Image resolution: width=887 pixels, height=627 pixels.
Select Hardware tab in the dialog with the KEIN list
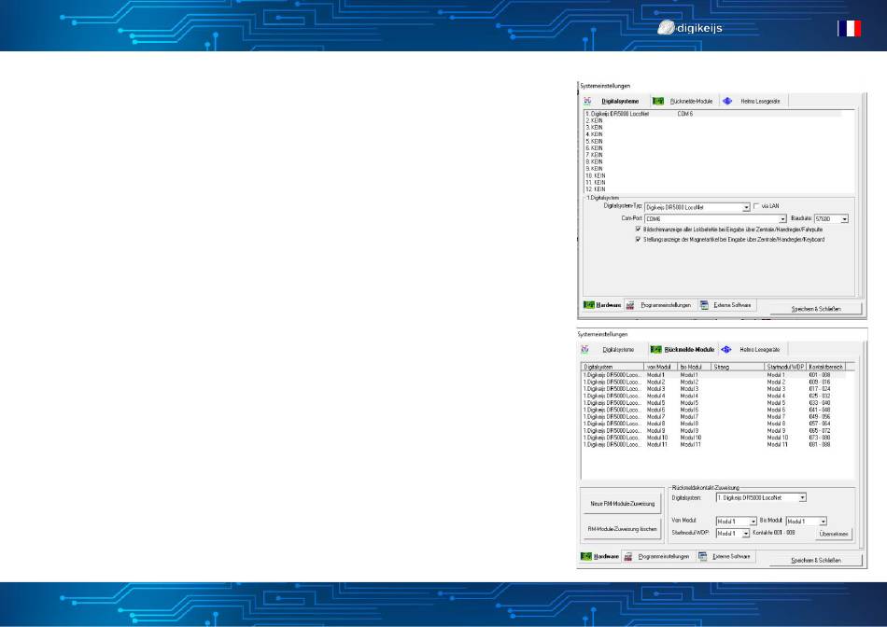(602, 305)
